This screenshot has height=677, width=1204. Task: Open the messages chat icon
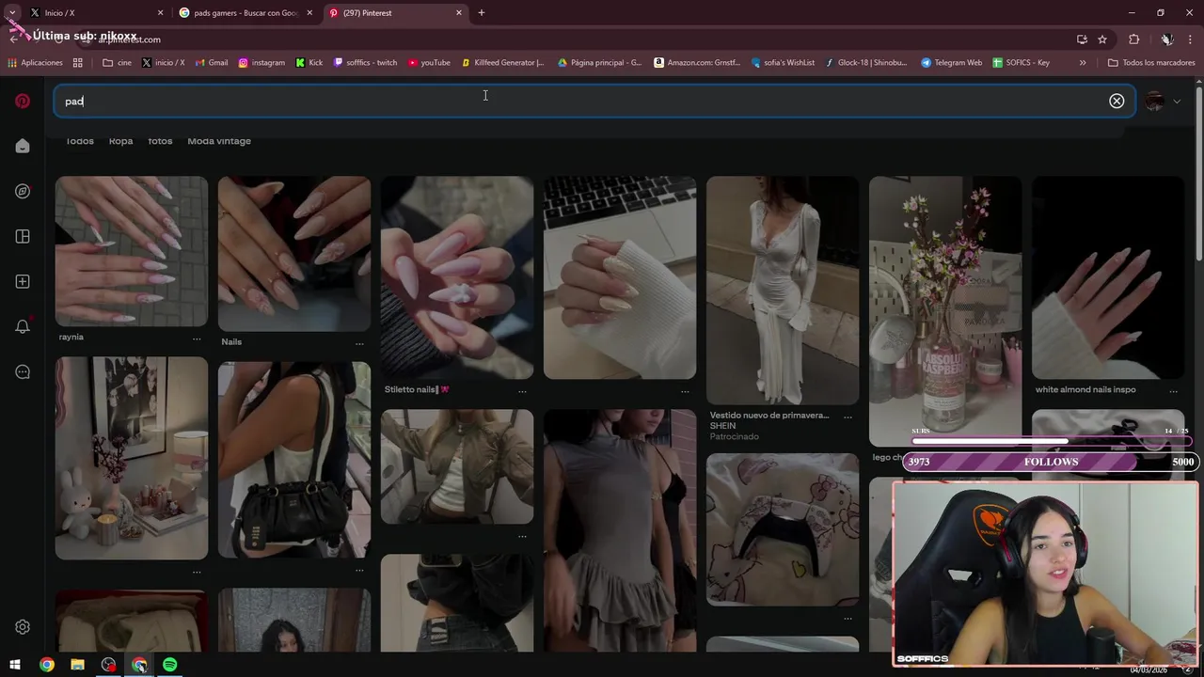tap(23, 371)
